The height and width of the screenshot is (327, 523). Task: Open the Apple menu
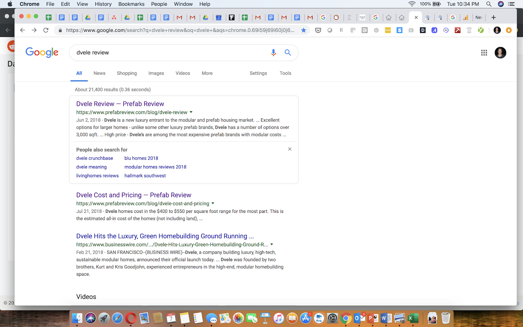[x=10, y=4]
